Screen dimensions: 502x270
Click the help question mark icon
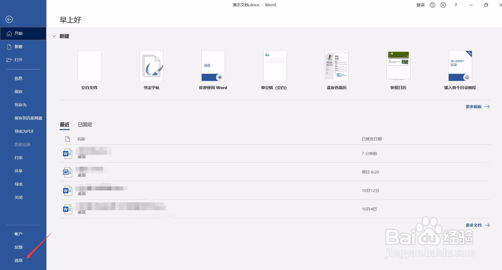point(456,5)
